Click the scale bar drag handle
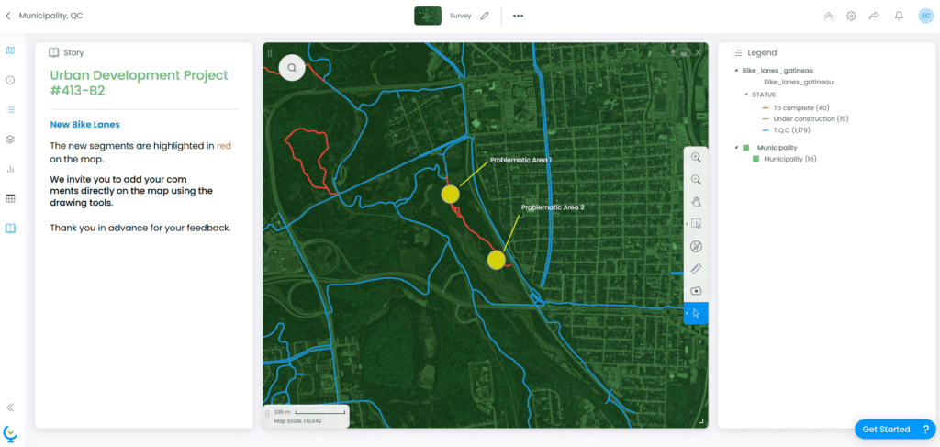 (268, 416)
